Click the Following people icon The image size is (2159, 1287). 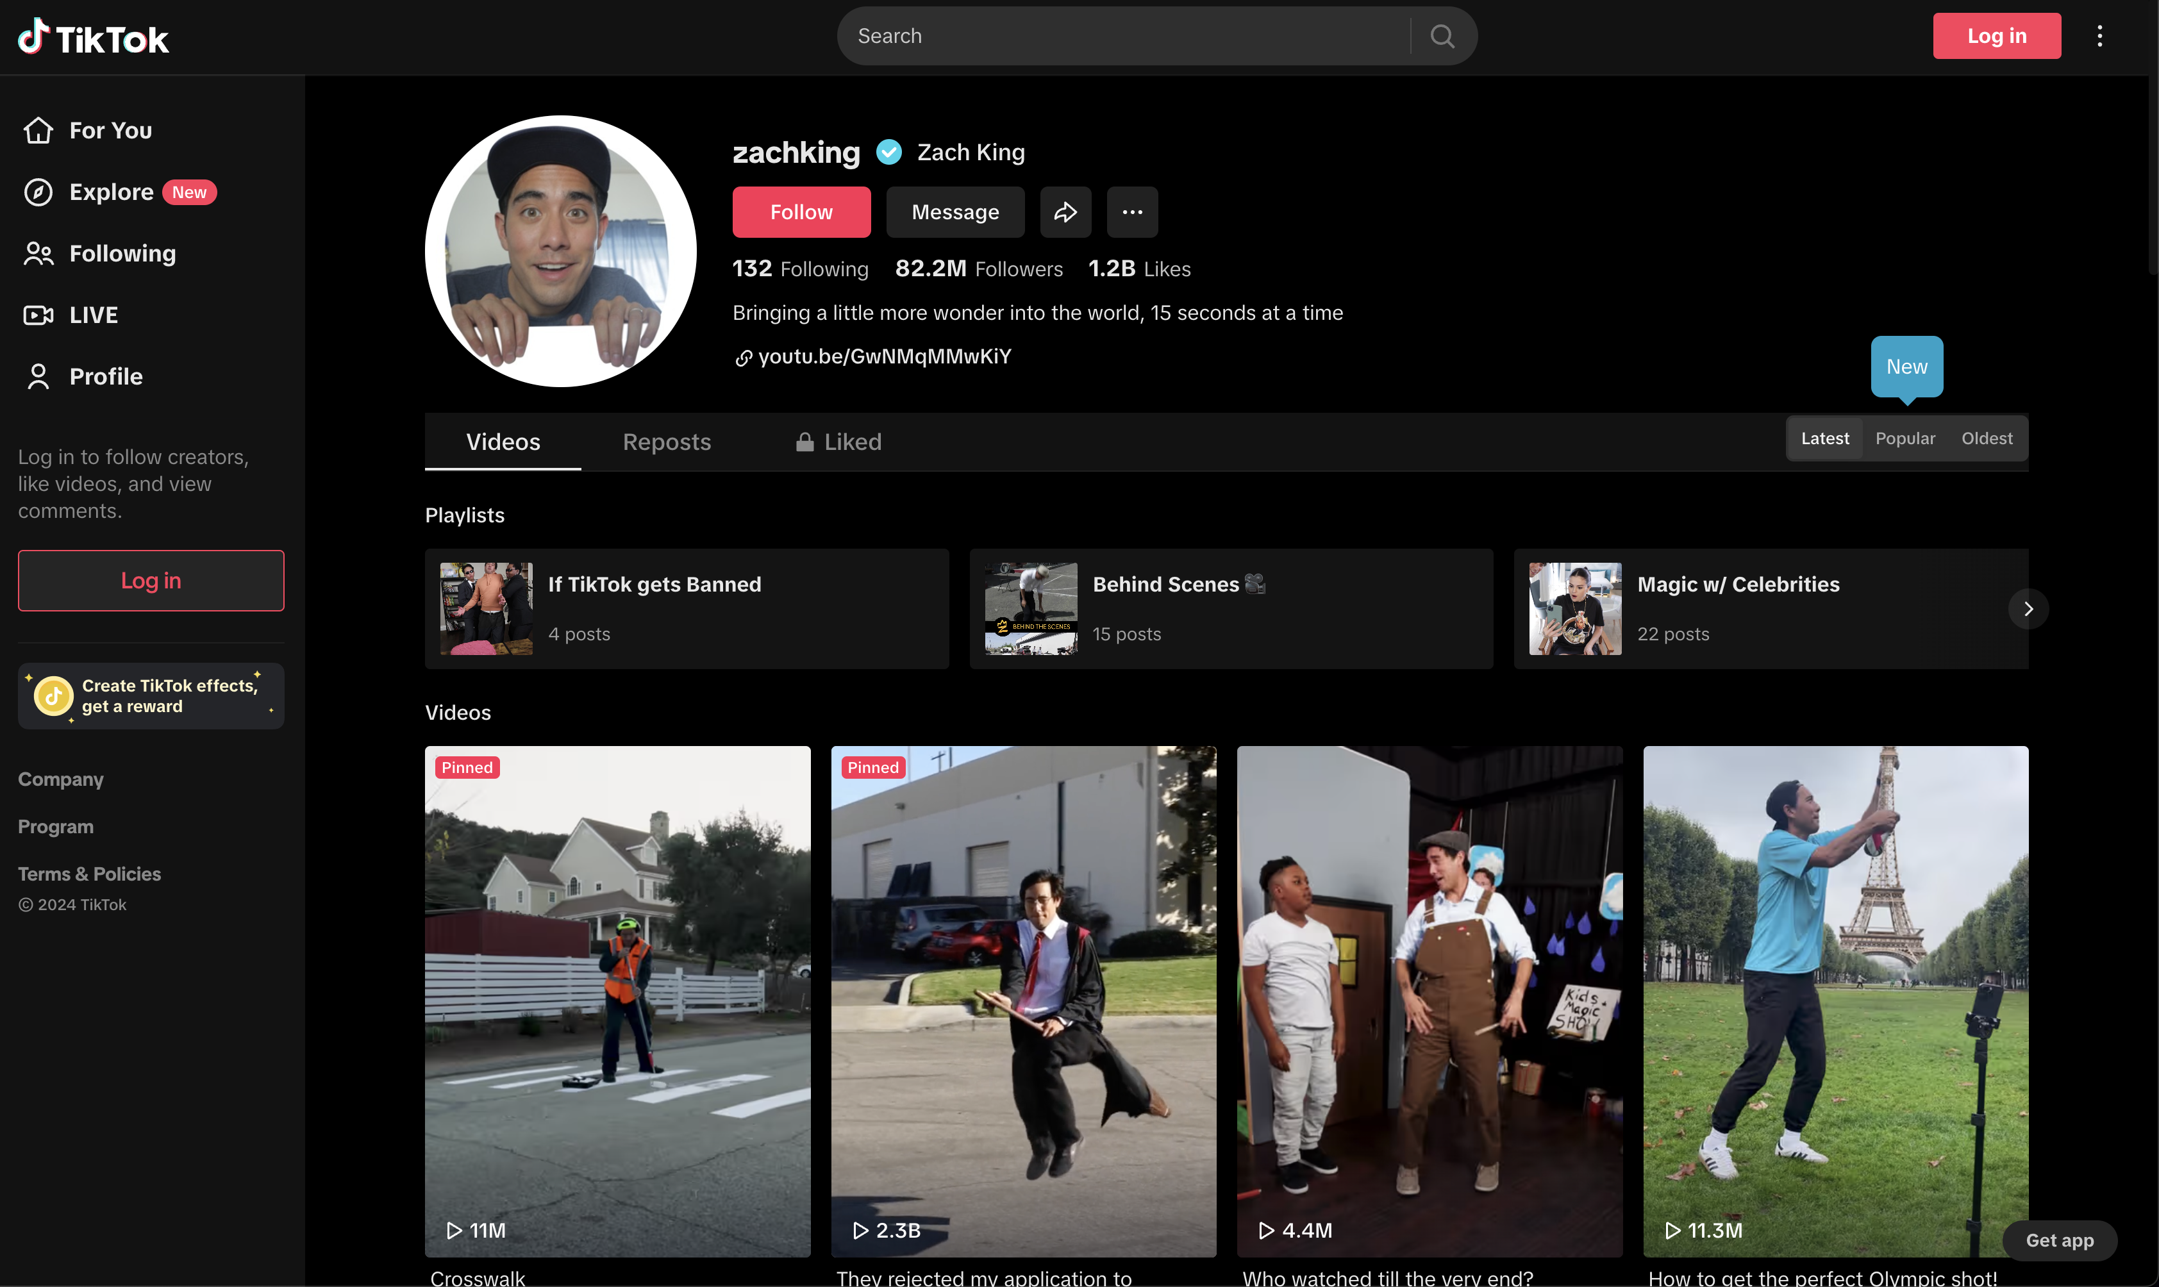click(x=38, y=253)
